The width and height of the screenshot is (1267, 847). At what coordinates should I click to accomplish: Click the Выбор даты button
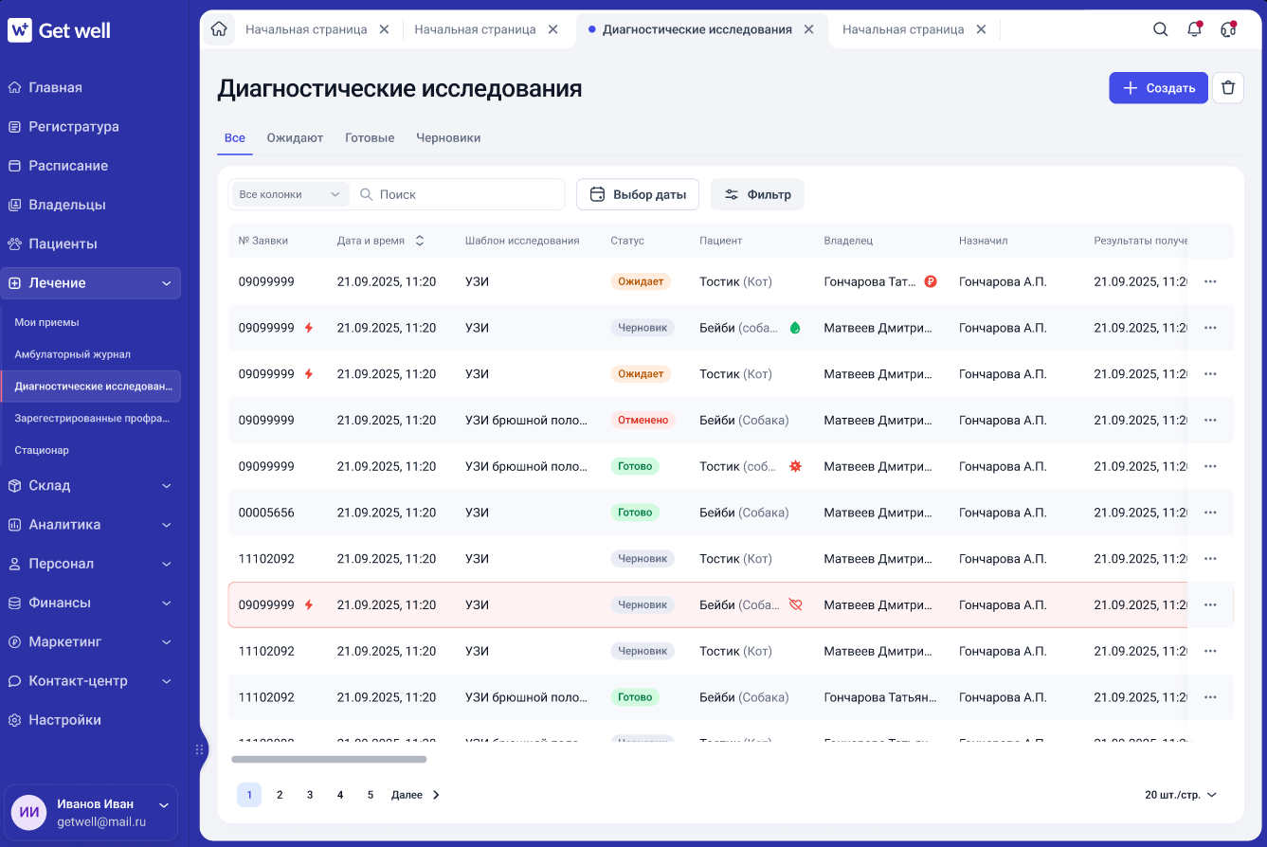point(638,194)
